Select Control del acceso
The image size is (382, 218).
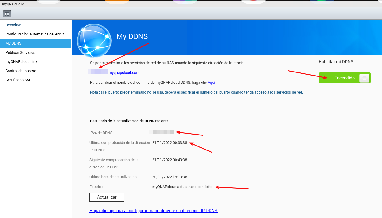(x=21, y=71)
